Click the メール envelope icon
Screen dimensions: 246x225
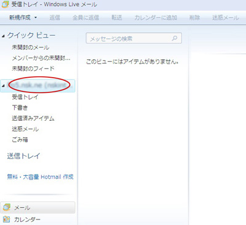tap(7, 207)
